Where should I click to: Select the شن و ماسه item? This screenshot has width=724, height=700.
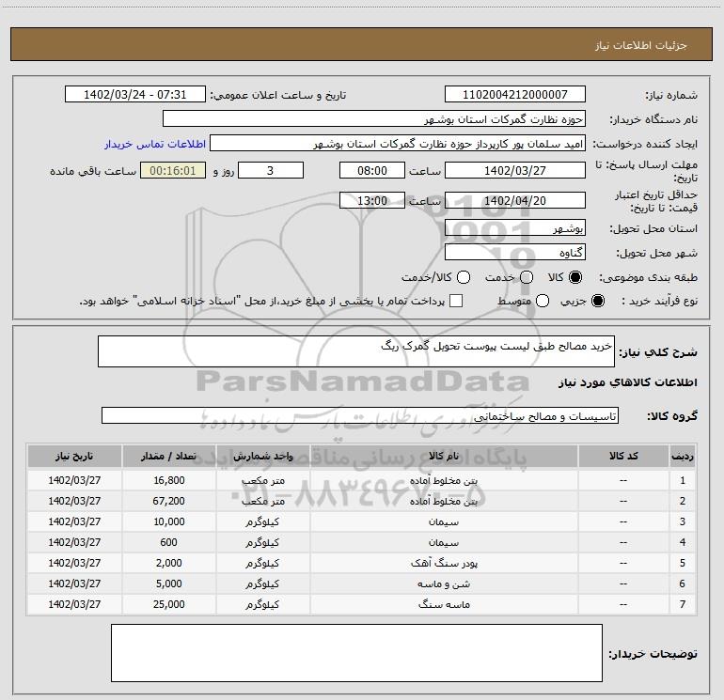[x=444, y=583]
